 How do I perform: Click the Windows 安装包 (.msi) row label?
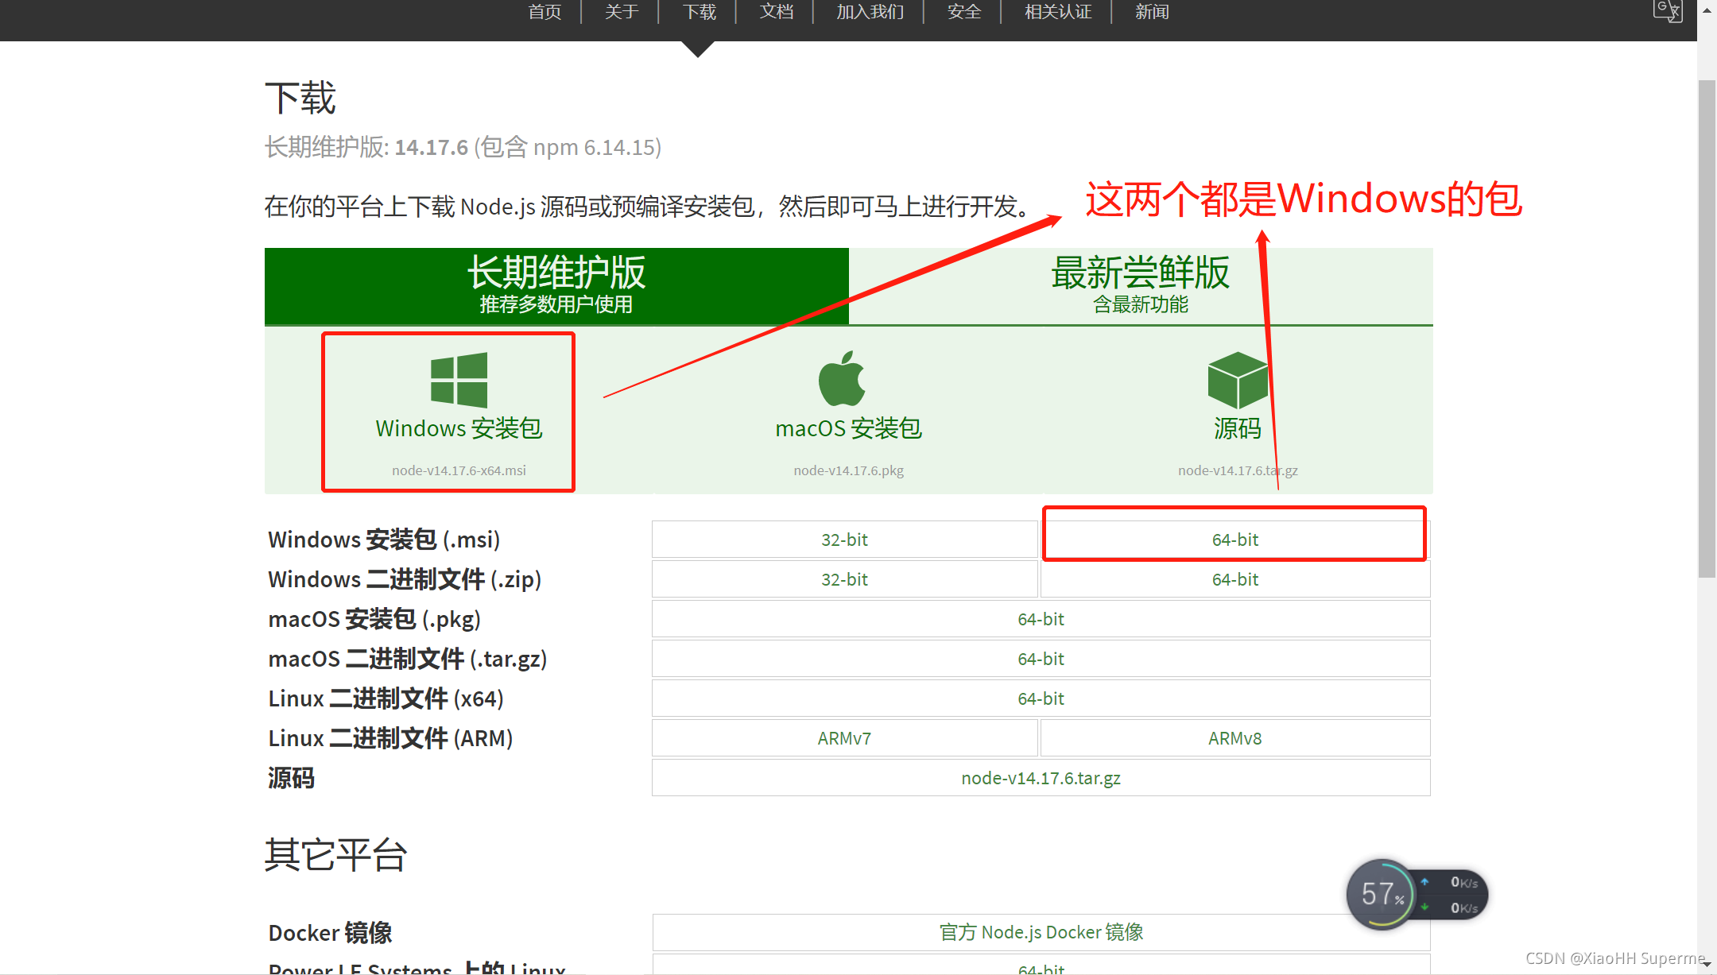click(x=384, y=540)
